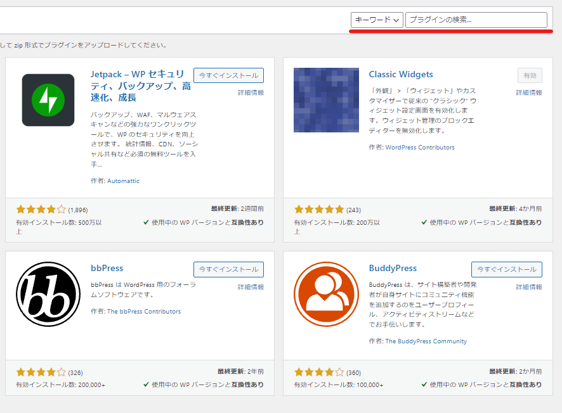Open the キーワード search type dropdown

click(377, 20)
